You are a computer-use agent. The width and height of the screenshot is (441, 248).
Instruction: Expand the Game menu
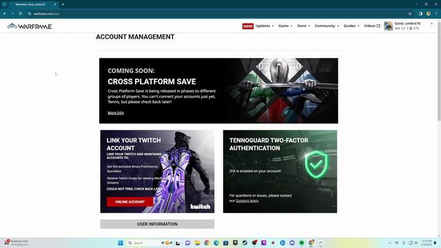285,26
